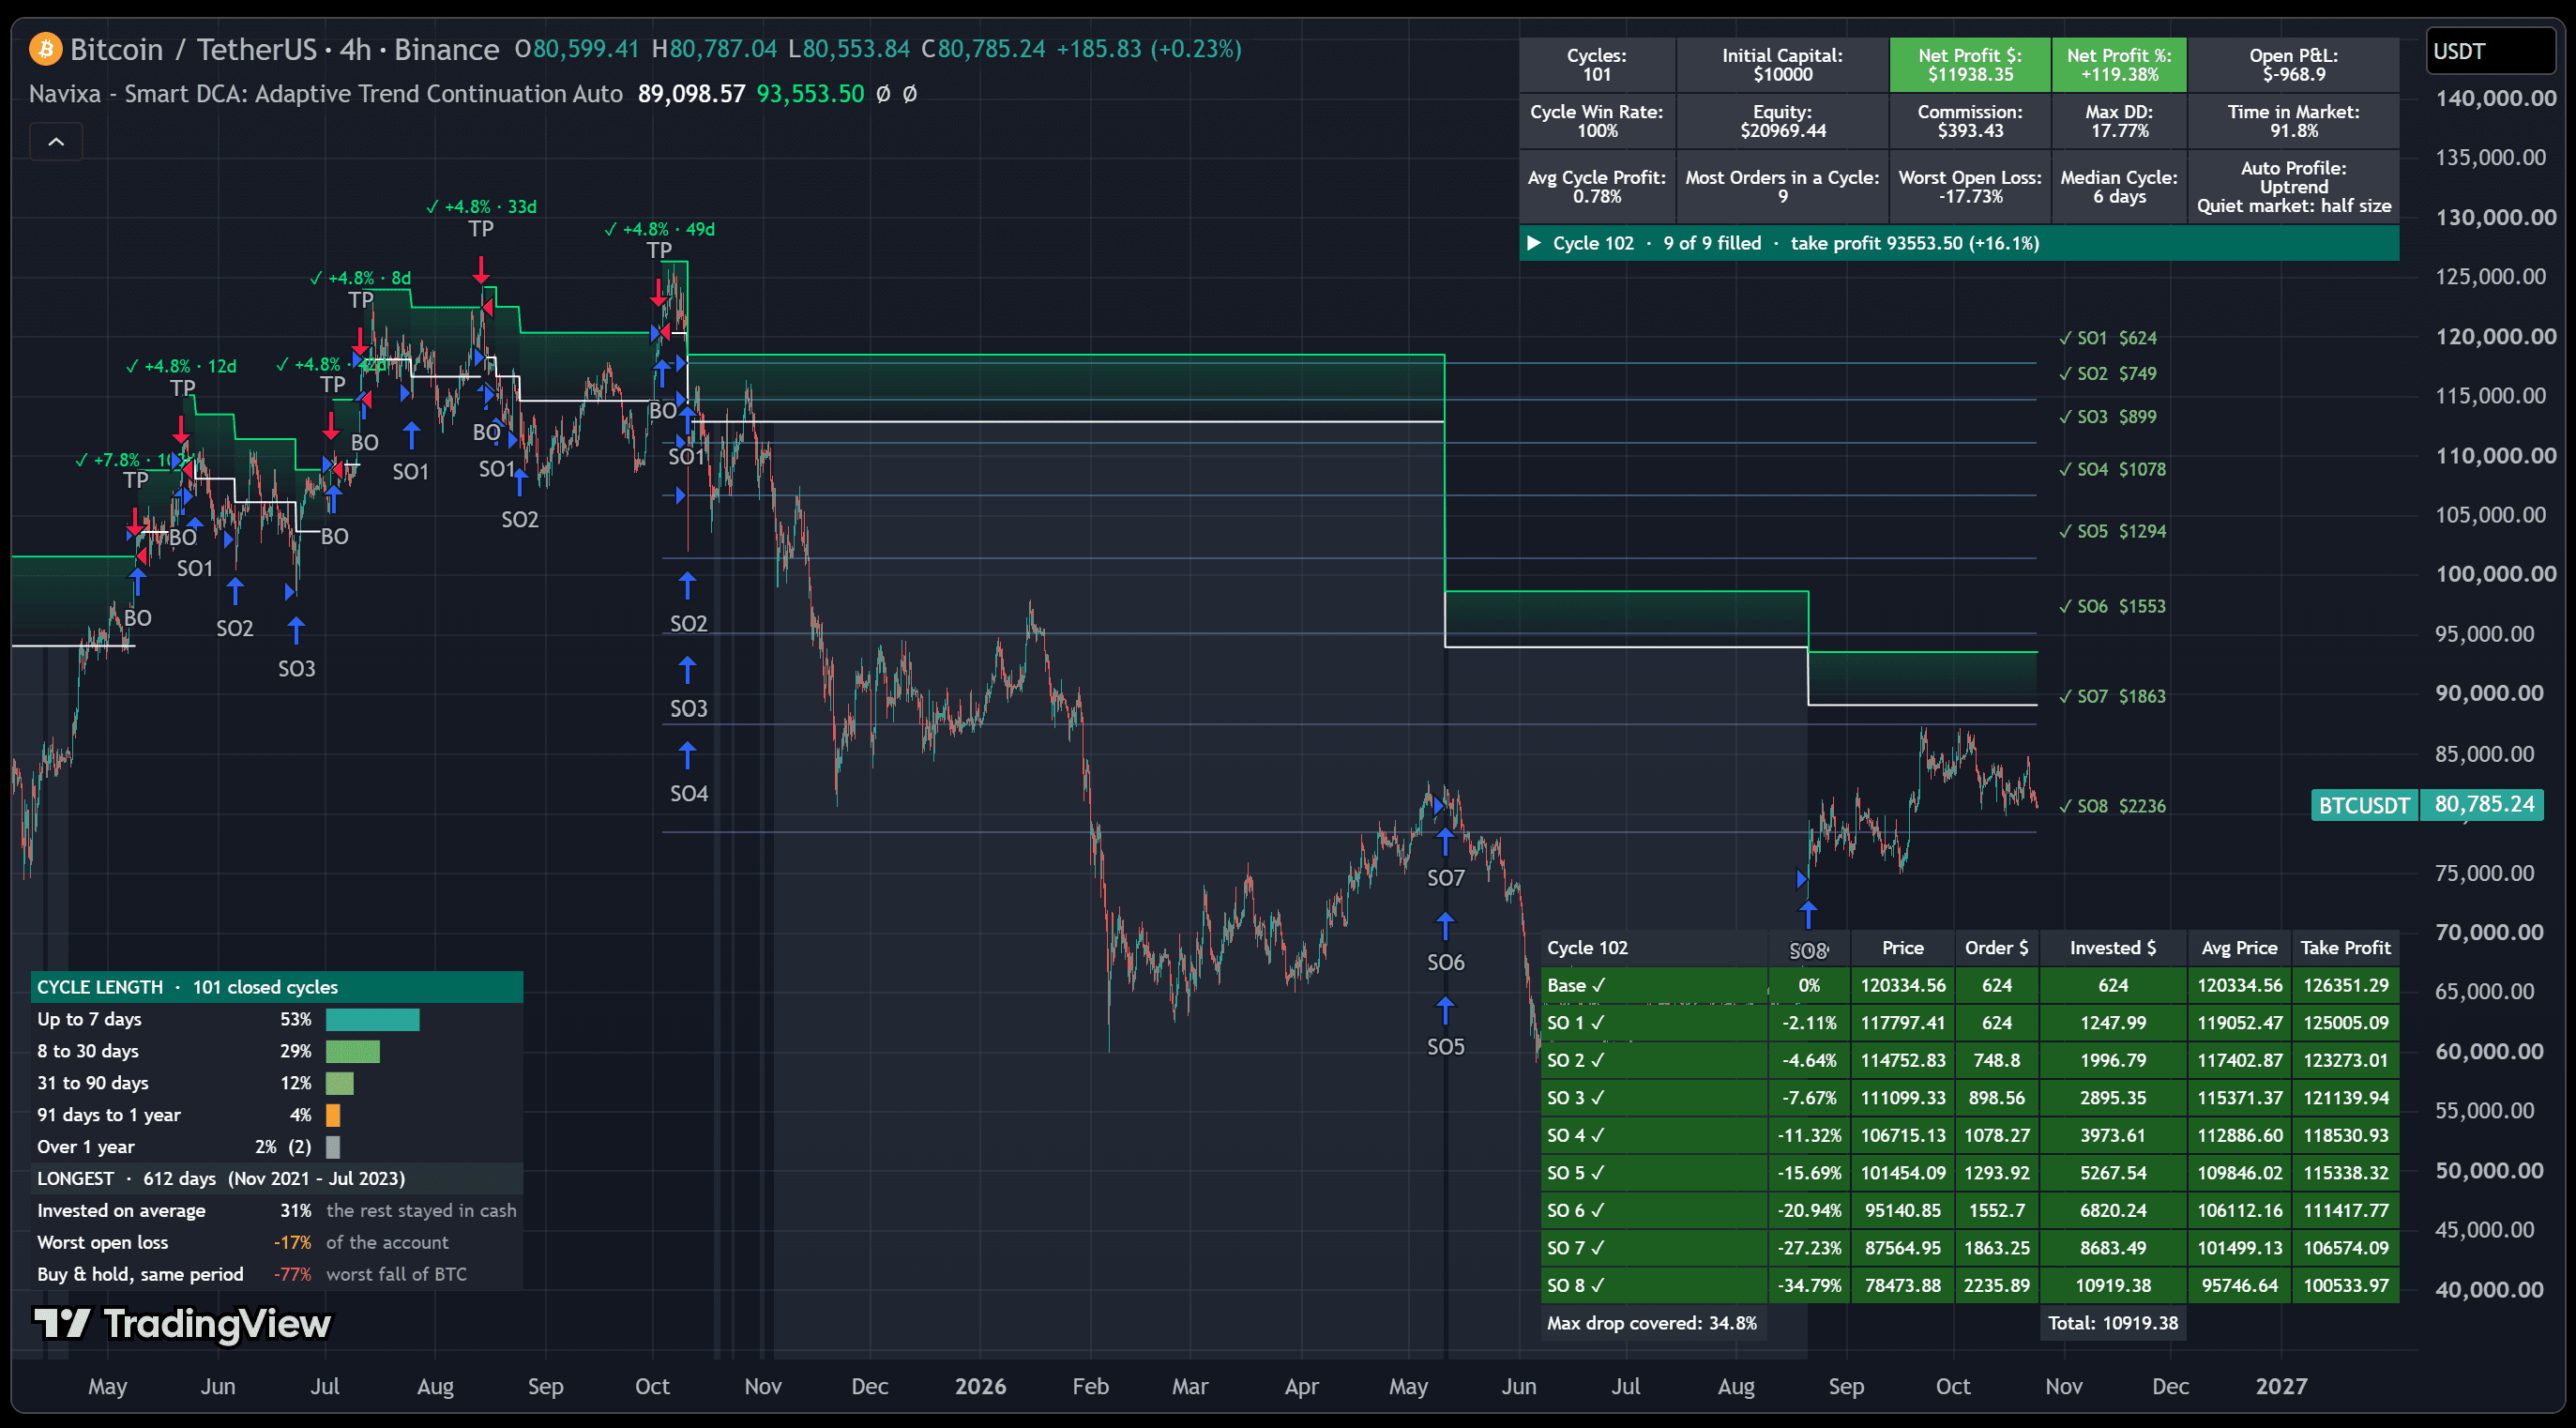Select the SO 4 deviation -11.32% cell
2576x1428 pixels.
point(1809,1136)
